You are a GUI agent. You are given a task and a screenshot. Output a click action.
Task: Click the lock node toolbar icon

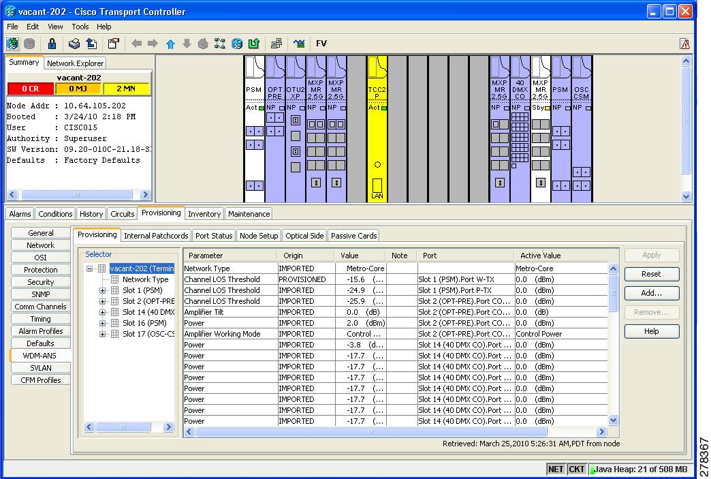[52, 44]
